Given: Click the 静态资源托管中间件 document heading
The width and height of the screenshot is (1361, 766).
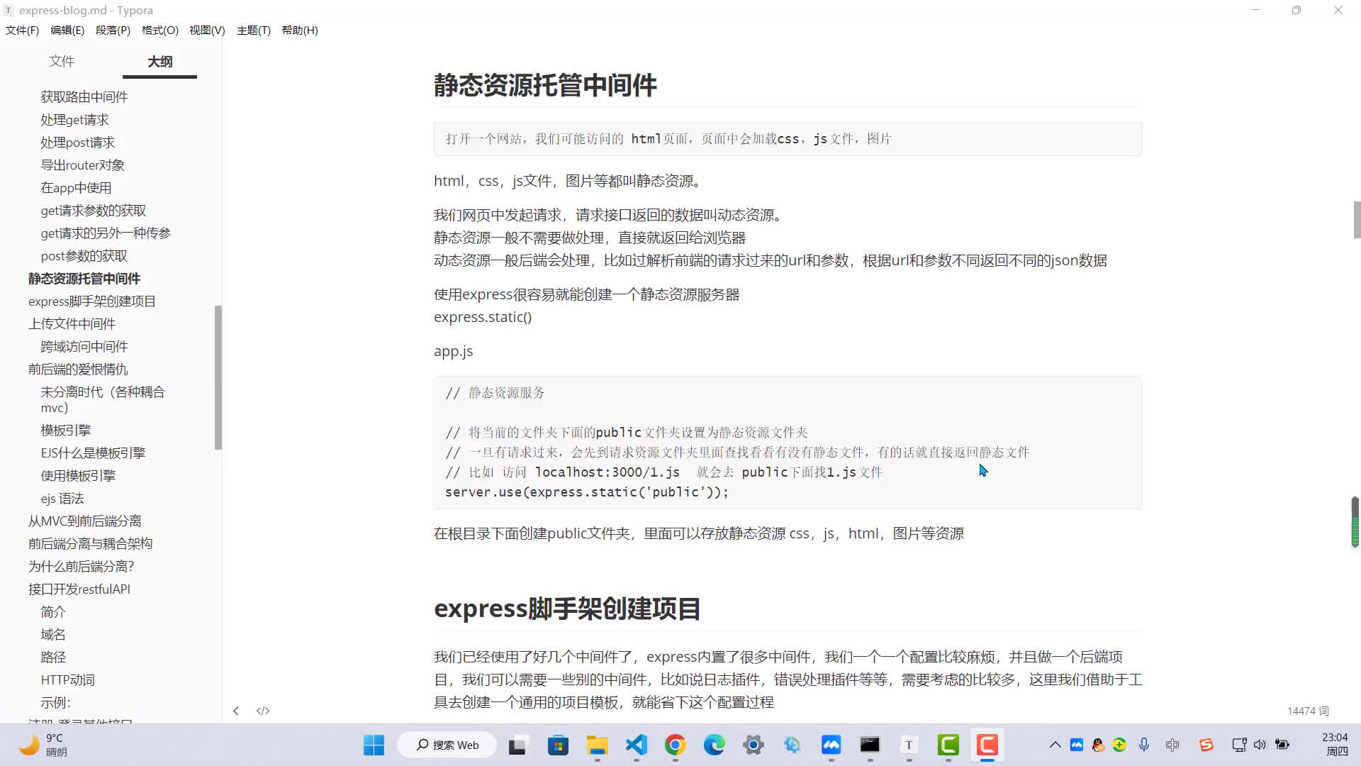Looking at the screenshot, I should pos(545,85).
